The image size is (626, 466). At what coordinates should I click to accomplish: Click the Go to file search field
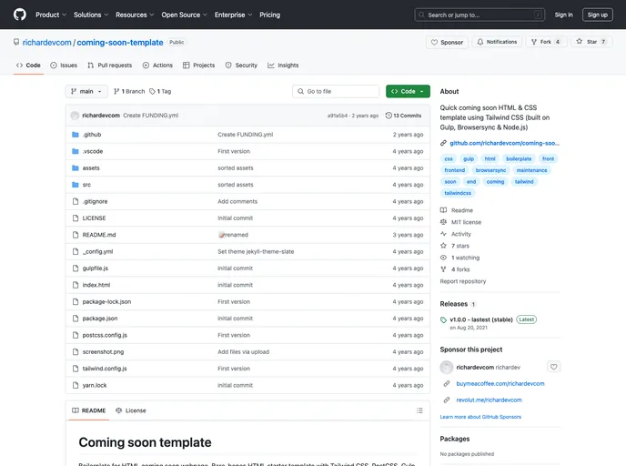[x=336, y=92]
